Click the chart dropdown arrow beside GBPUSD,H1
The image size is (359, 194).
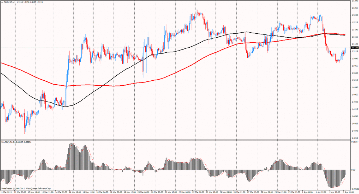point(2,2)
